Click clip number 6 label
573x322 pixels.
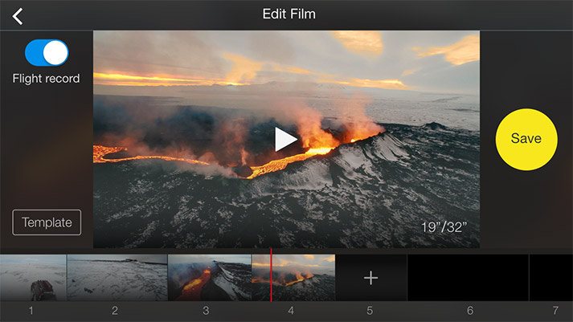(x=470, y=311)
